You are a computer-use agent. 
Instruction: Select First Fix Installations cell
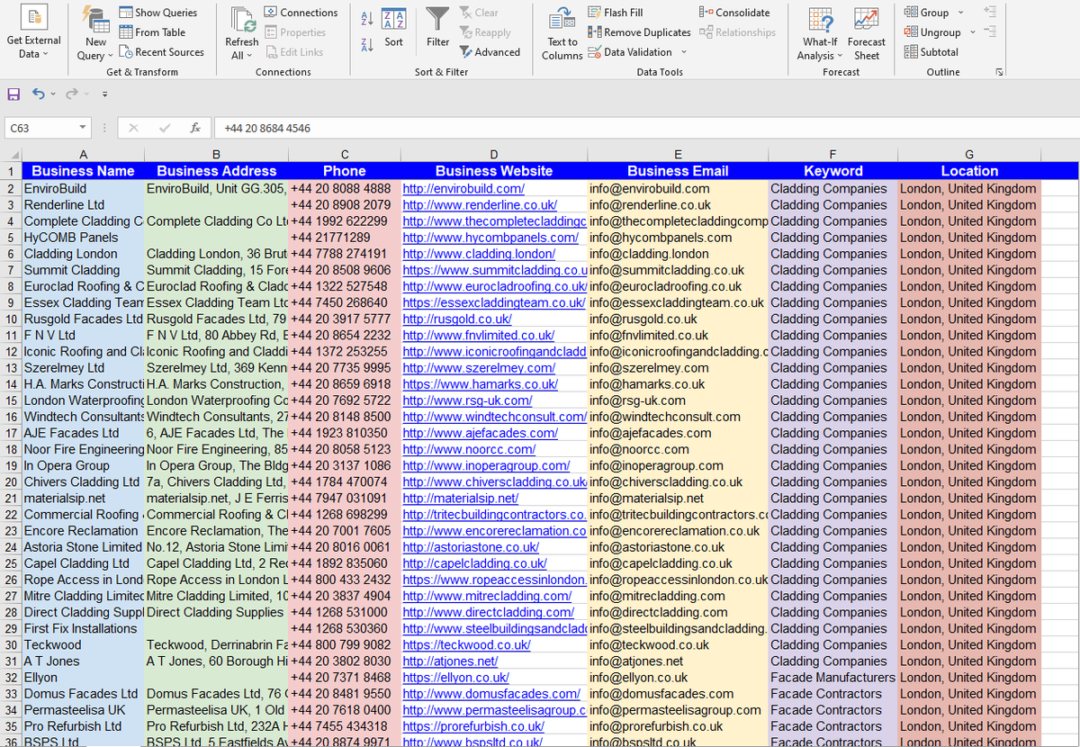(x=83, y=628)
